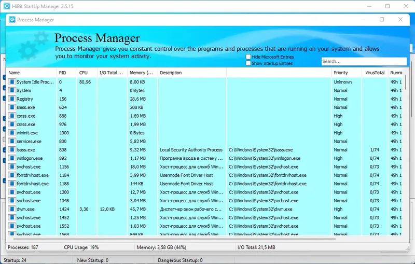This screenshot has width=415, height=264.
Task: Sort by the VirusTotal column header
Action: (375, 73)
